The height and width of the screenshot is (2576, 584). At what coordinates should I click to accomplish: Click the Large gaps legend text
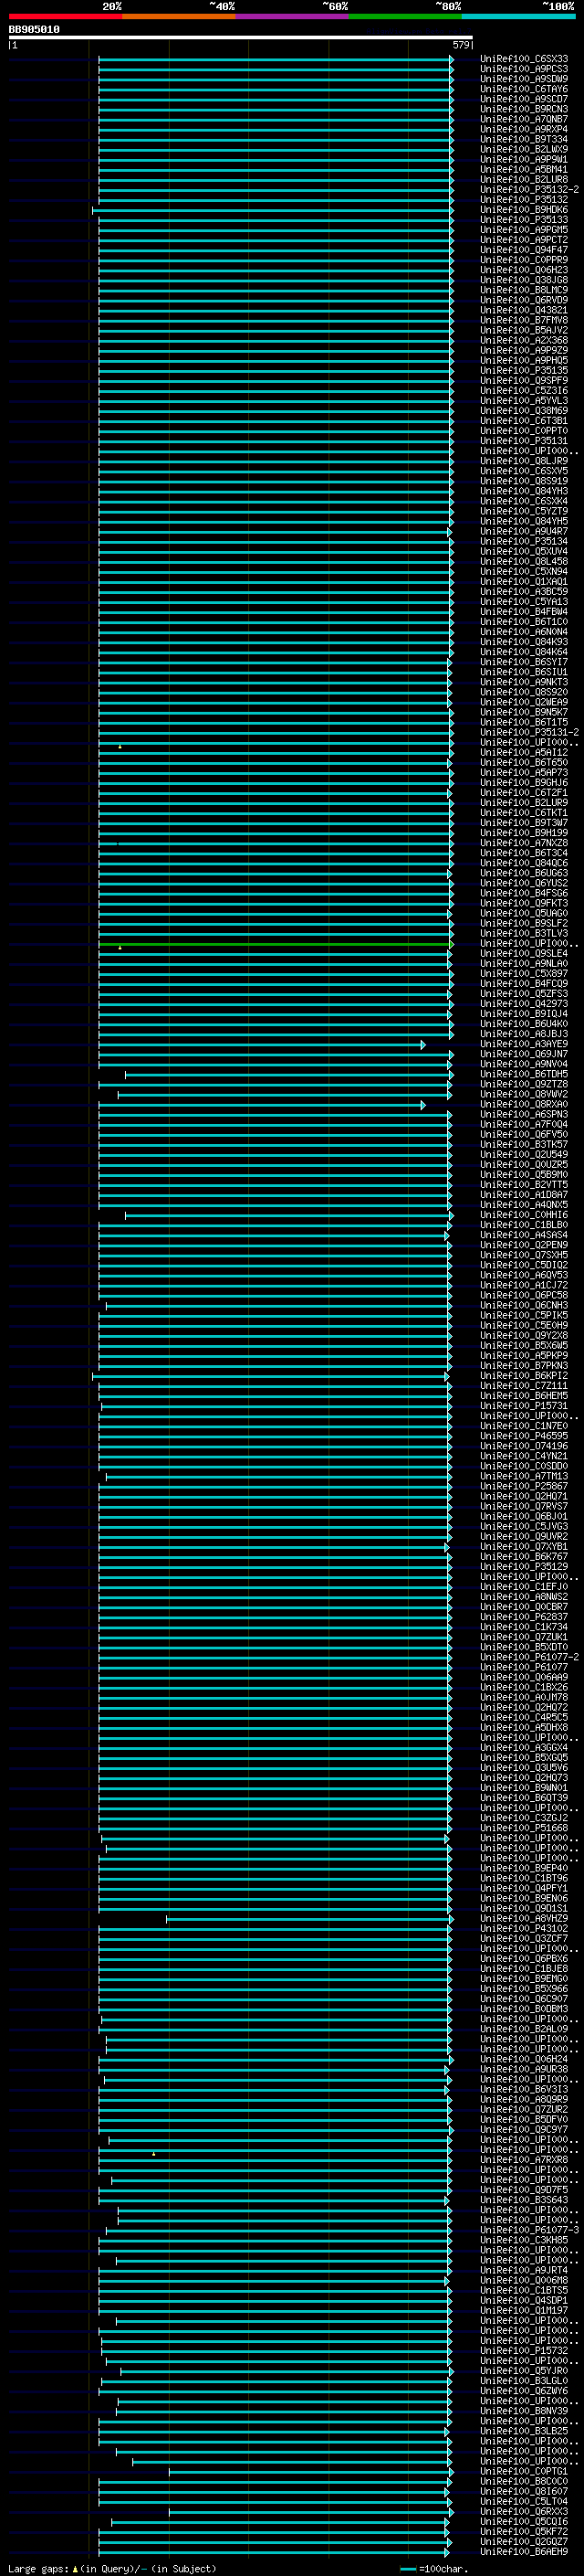pyautogui.click(x=112, y=2568)
